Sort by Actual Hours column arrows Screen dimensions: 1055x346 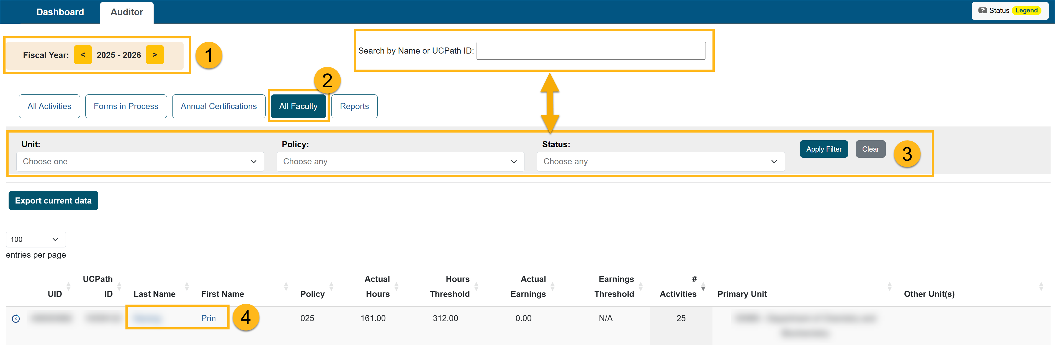396,286
